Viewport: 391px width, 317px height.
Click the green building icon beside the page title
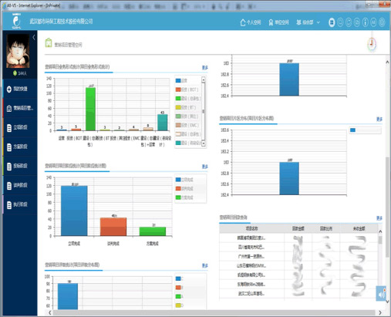coord(49,42)
